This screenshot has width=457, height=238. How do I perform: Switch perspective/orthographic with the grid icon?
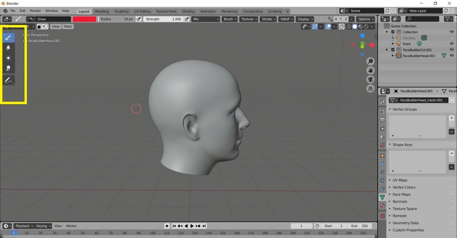370,89
